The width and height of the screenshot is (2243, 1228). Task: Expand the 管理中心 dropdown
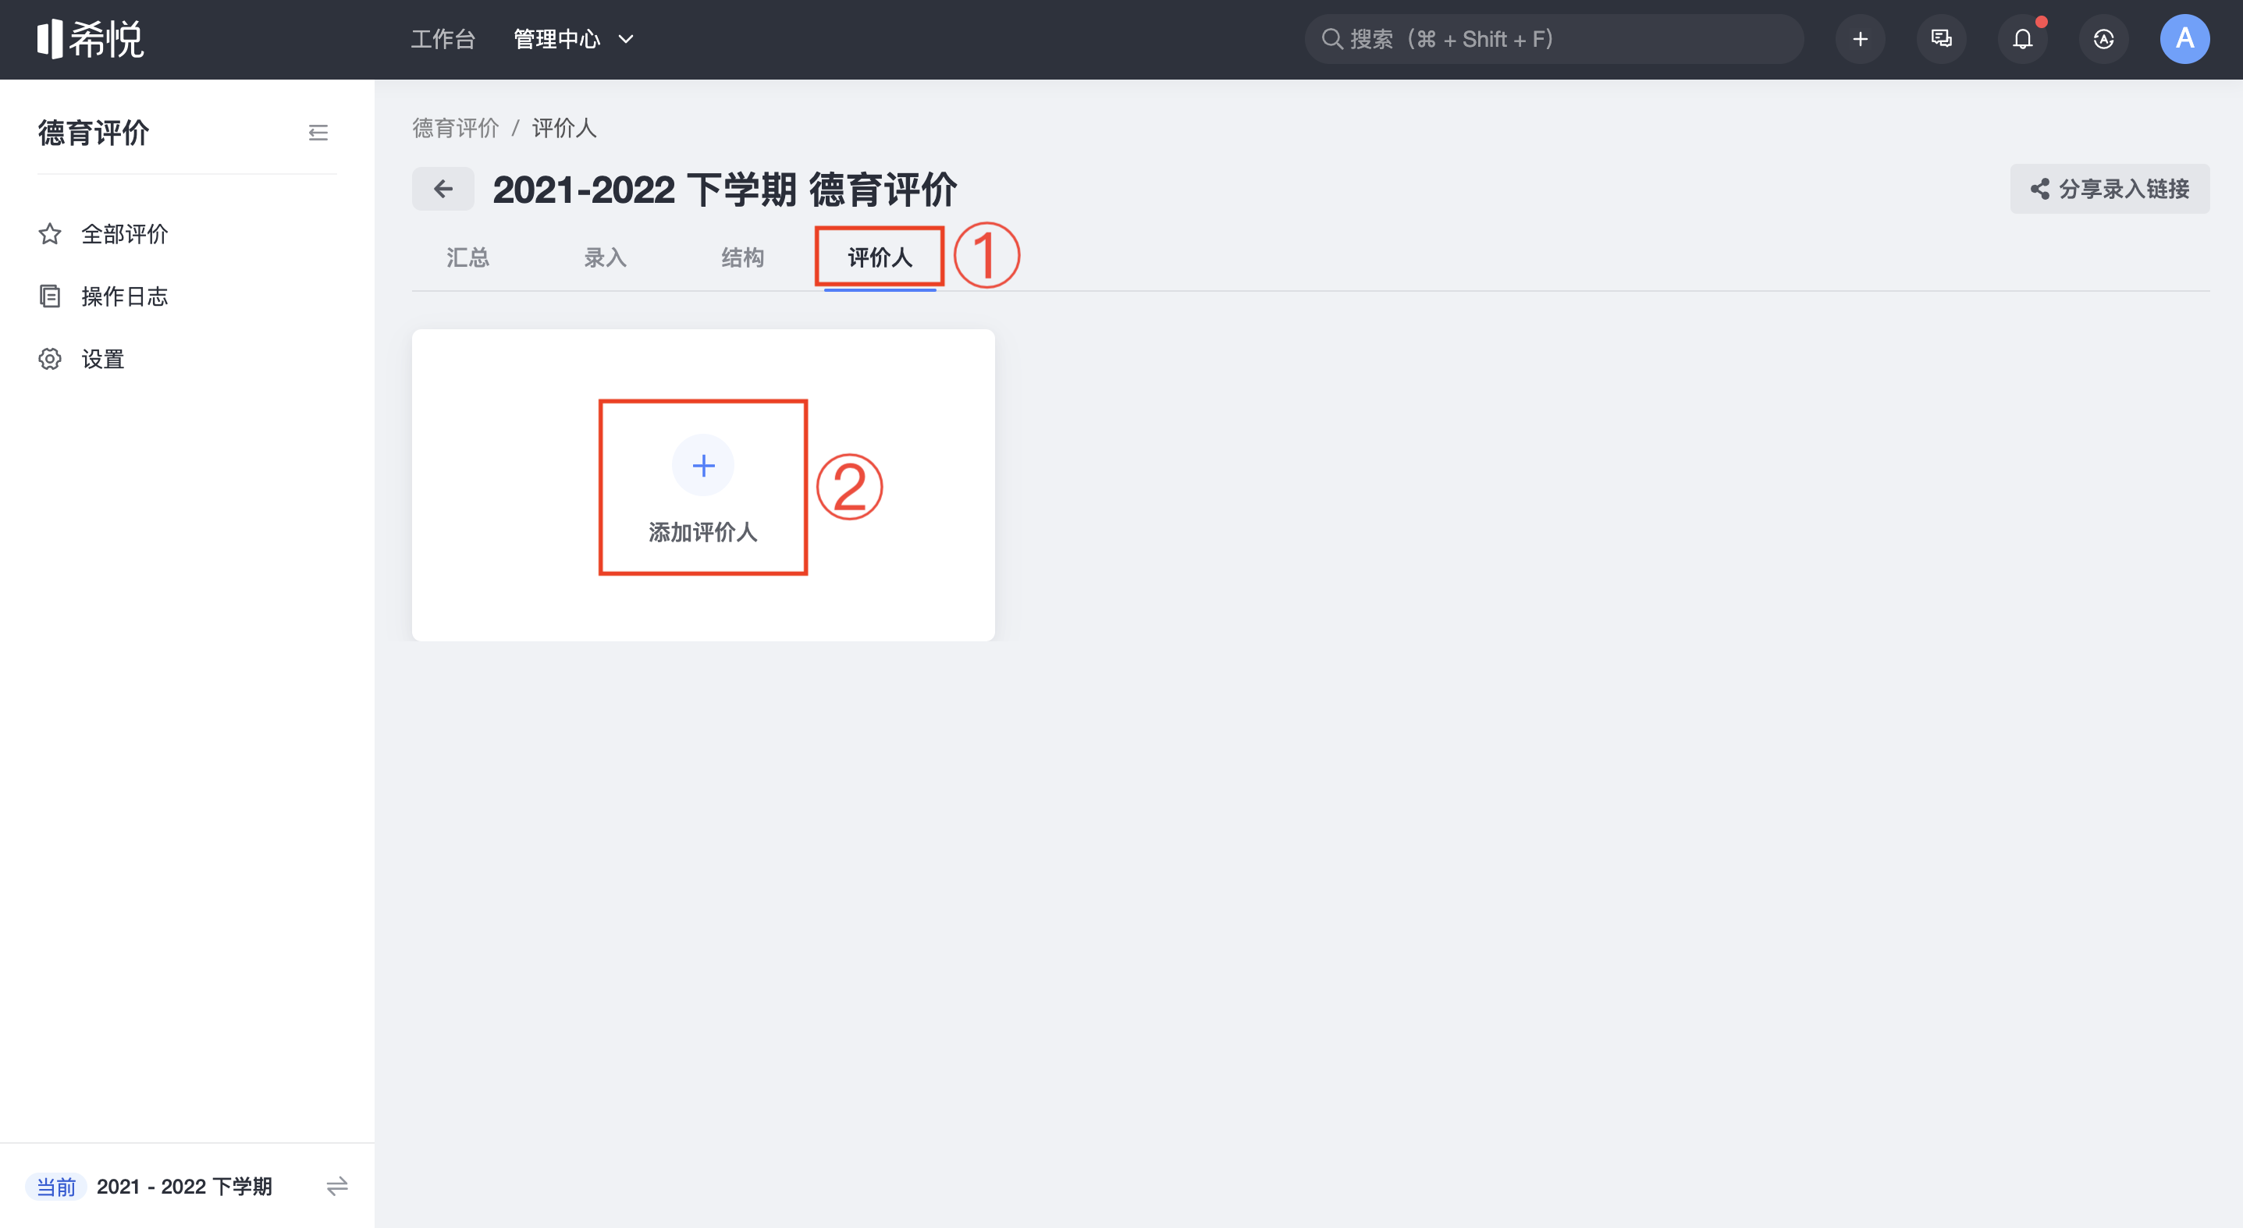(574, 39)
